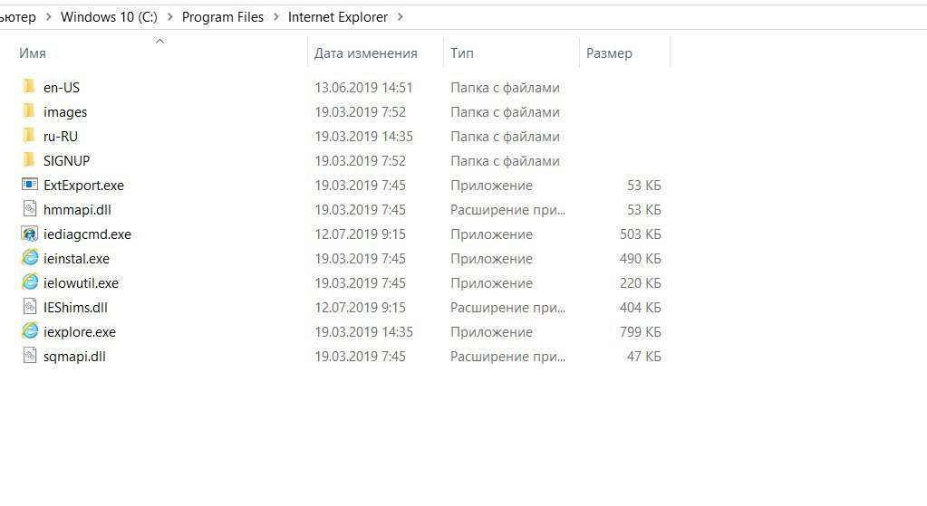
Task: Click the hmmapi.dll file icon
Action: (30, 209)
